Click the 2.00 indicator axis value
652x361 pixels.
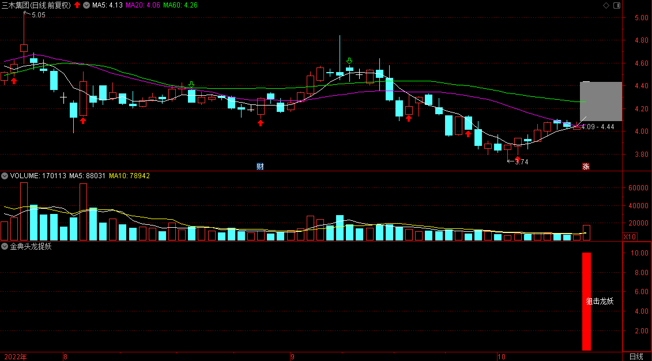click(x=642, y=331)
